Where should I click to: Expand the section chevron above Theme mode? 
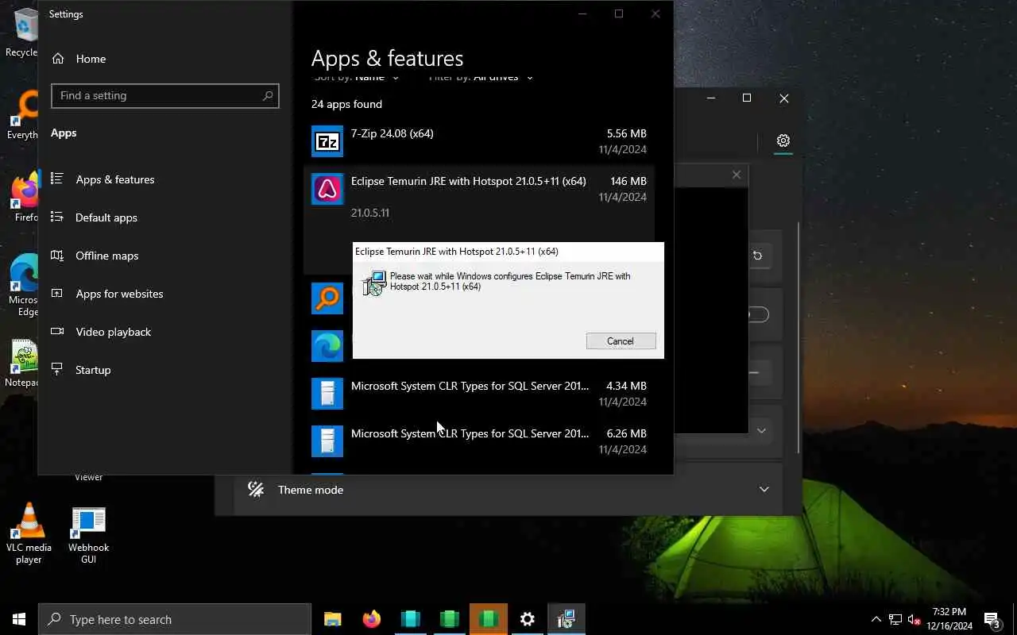tap(761, 430)
